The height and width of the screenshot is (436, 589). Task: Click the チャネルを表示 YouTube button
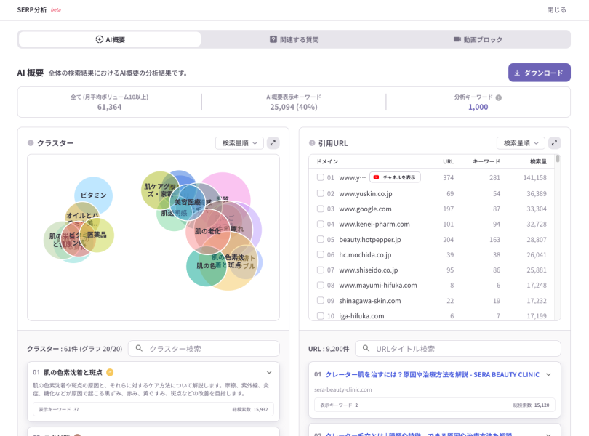pos(395,177)
